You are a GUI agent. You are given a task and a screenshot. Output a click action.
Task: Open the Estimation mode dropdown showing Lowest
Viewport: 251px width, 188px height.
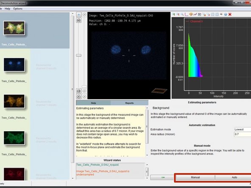[243, 130]
